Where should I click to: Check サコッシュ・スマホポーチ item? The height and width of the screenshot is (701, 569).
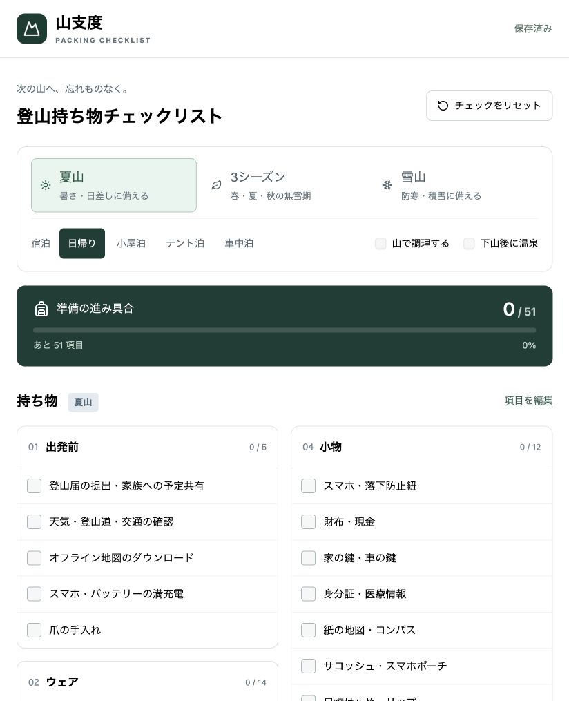click(309, 666)
